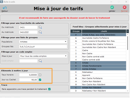Select row Cadre Non Résident group A
This screenshot has height=98, width=130.
click(98, 81)
